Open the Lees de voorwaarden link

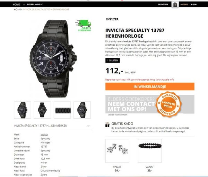pyautogui.click(x=118, y=115)
